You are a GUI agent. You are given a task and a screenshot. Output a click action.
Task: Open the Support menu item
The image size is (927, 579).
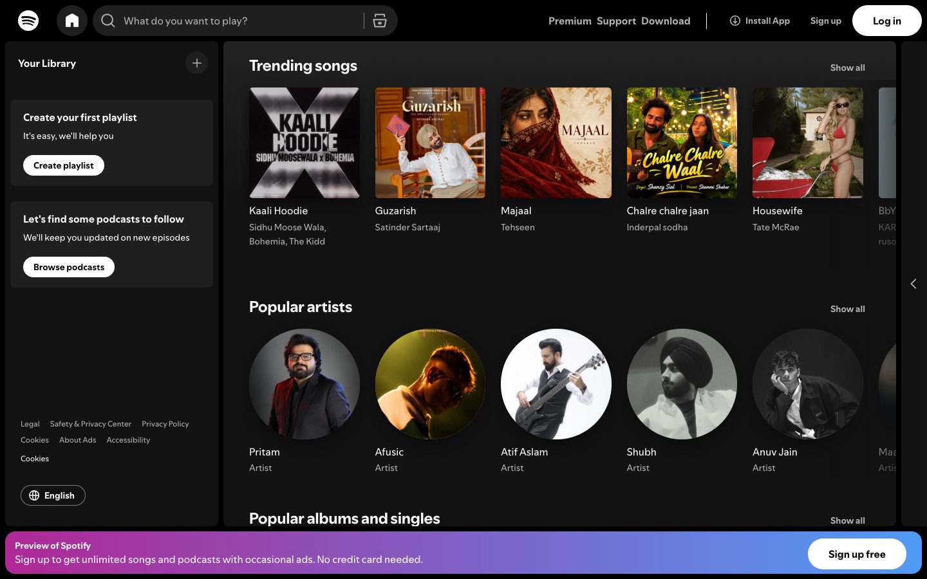coord(616,21)
